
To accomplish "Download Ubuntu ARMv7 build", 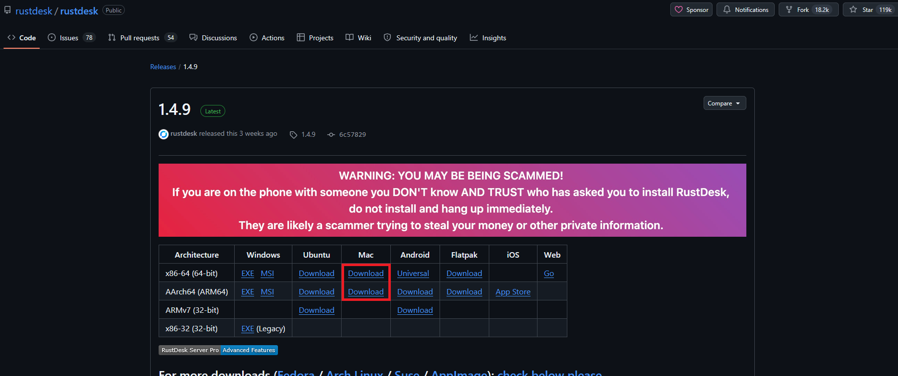I will (x=317, y=310).
